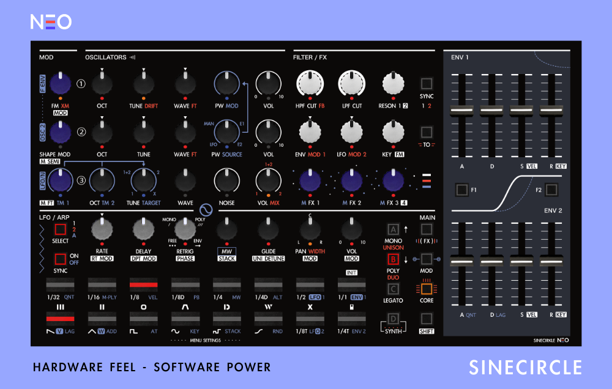612x389 pixels.
Task: Click the LFO MOD 2 knob
Action: pos(352,132)
